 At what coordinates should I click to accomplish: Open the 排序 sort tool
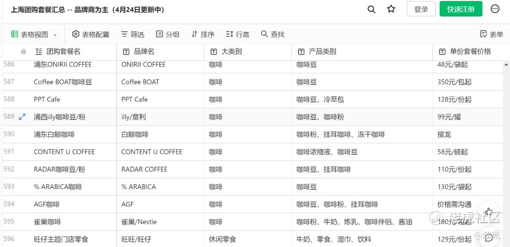203,34
